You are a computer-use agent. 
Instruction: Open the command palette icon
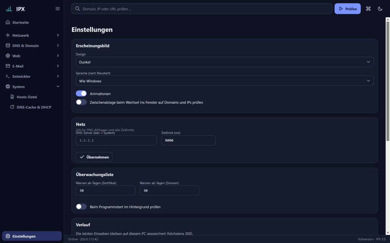coord(368,9)
